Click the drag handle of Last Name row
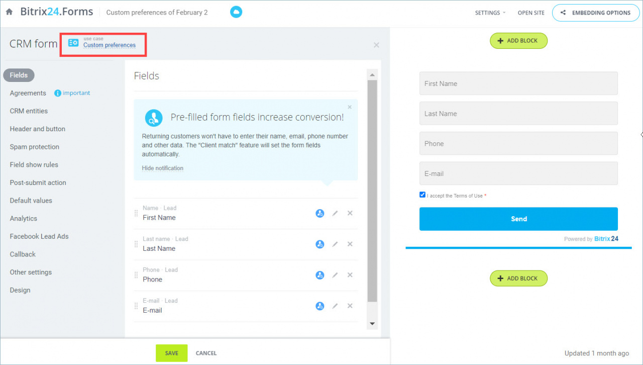 click(136, 244)
